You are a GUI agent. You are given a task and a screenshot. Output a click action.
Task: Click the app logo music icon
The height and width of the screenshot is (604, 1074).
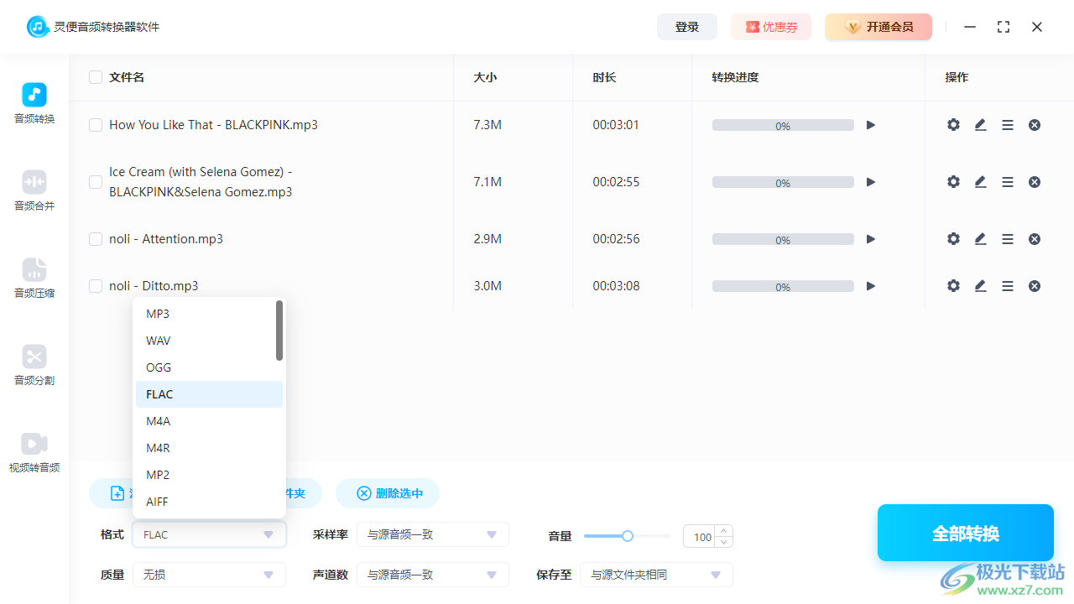click(x=38, y=27)
